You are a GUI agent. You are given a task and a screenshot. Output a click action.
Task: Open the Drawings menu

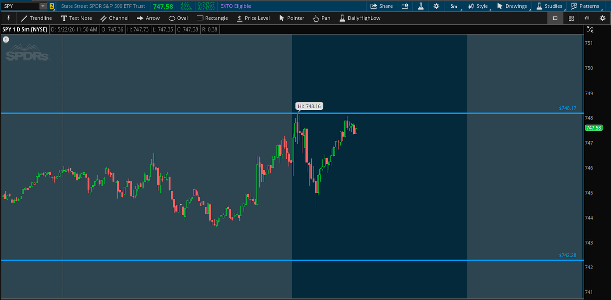[512, 6]
